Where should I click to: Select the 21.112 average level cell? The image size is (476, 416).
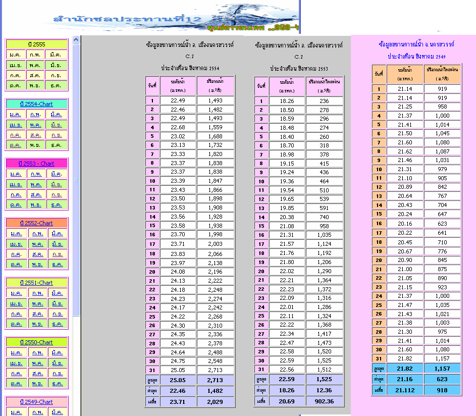click(x=405, y=390)
